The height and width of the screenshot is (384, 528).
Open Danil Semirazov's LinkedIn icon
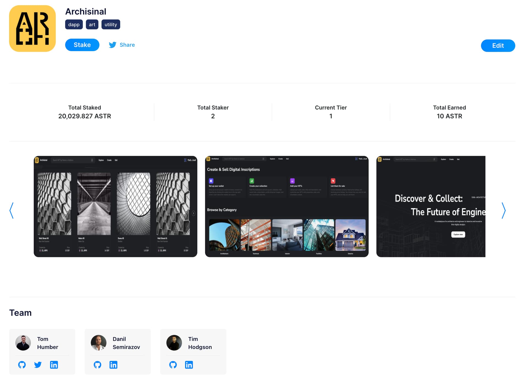pos(113,365)
